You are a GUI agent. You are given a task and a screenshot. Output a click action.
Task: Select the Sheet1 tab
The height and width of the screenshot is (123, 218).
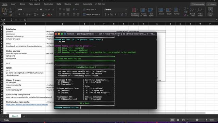pos(15,116)
